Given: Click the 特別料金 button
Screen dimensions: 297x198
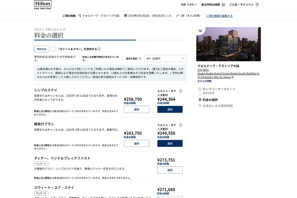Looking at the screenshot, I should tap(42, 49).
